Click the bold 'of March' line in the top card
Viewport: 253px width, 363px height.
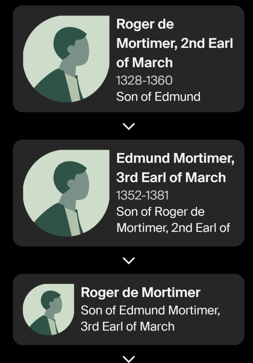144,62
